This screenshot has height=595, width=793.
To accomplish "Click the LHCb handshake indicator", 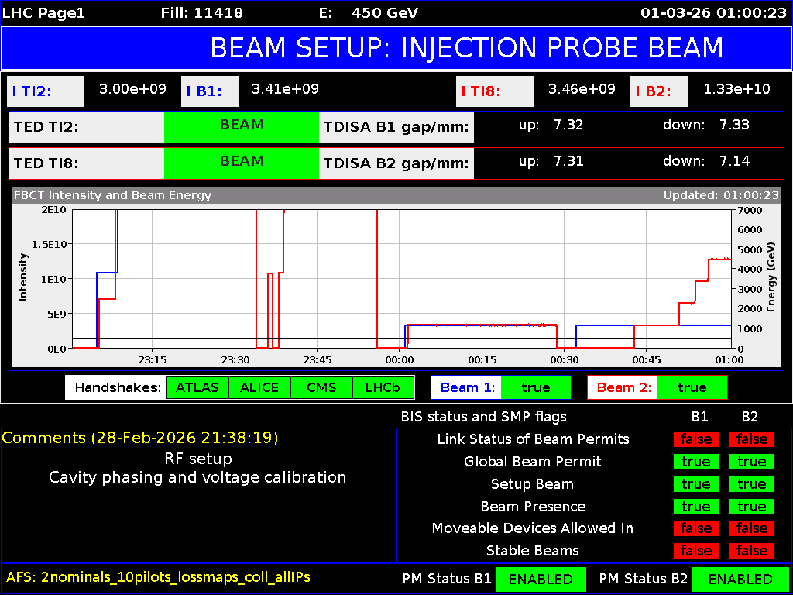I will (x=383, y=387).
